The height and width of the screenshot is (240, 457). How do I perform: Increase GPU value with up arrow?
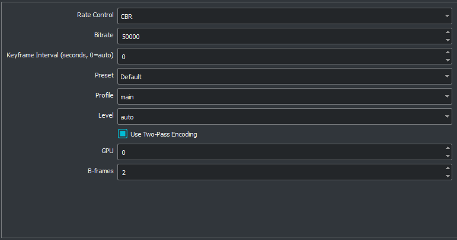447,148
